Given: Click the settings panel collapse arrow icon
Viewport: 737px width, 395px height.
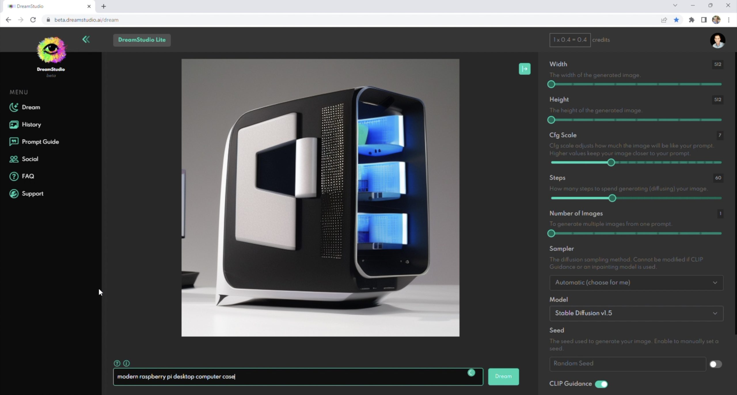Looking at the screenshot, I should click(524, 69).
